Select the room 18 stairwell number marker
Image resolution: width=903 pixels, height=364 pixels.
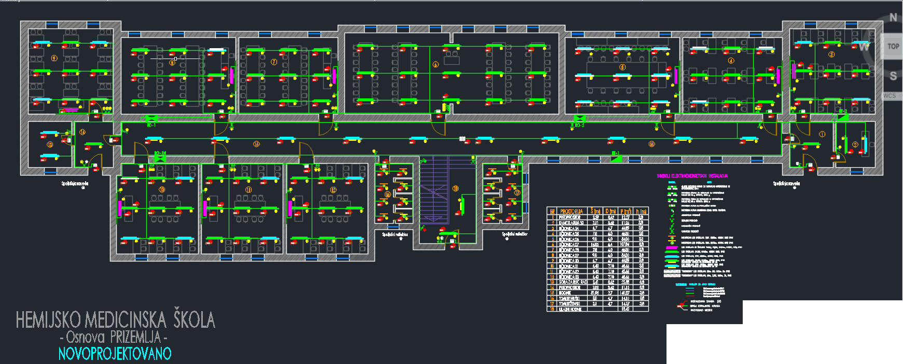(455, 188)
